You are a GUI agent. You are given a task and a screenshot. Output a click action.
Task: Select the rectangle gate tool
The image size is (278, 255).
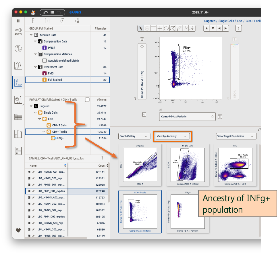click(x=153, y=28)
